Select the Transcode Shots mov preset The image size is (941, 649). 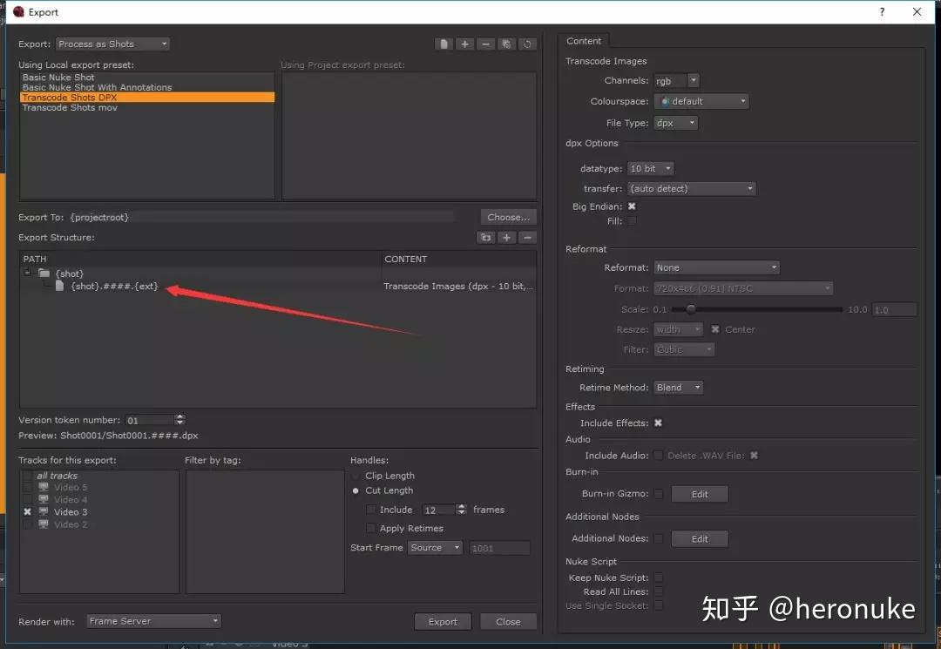point(68,107)
